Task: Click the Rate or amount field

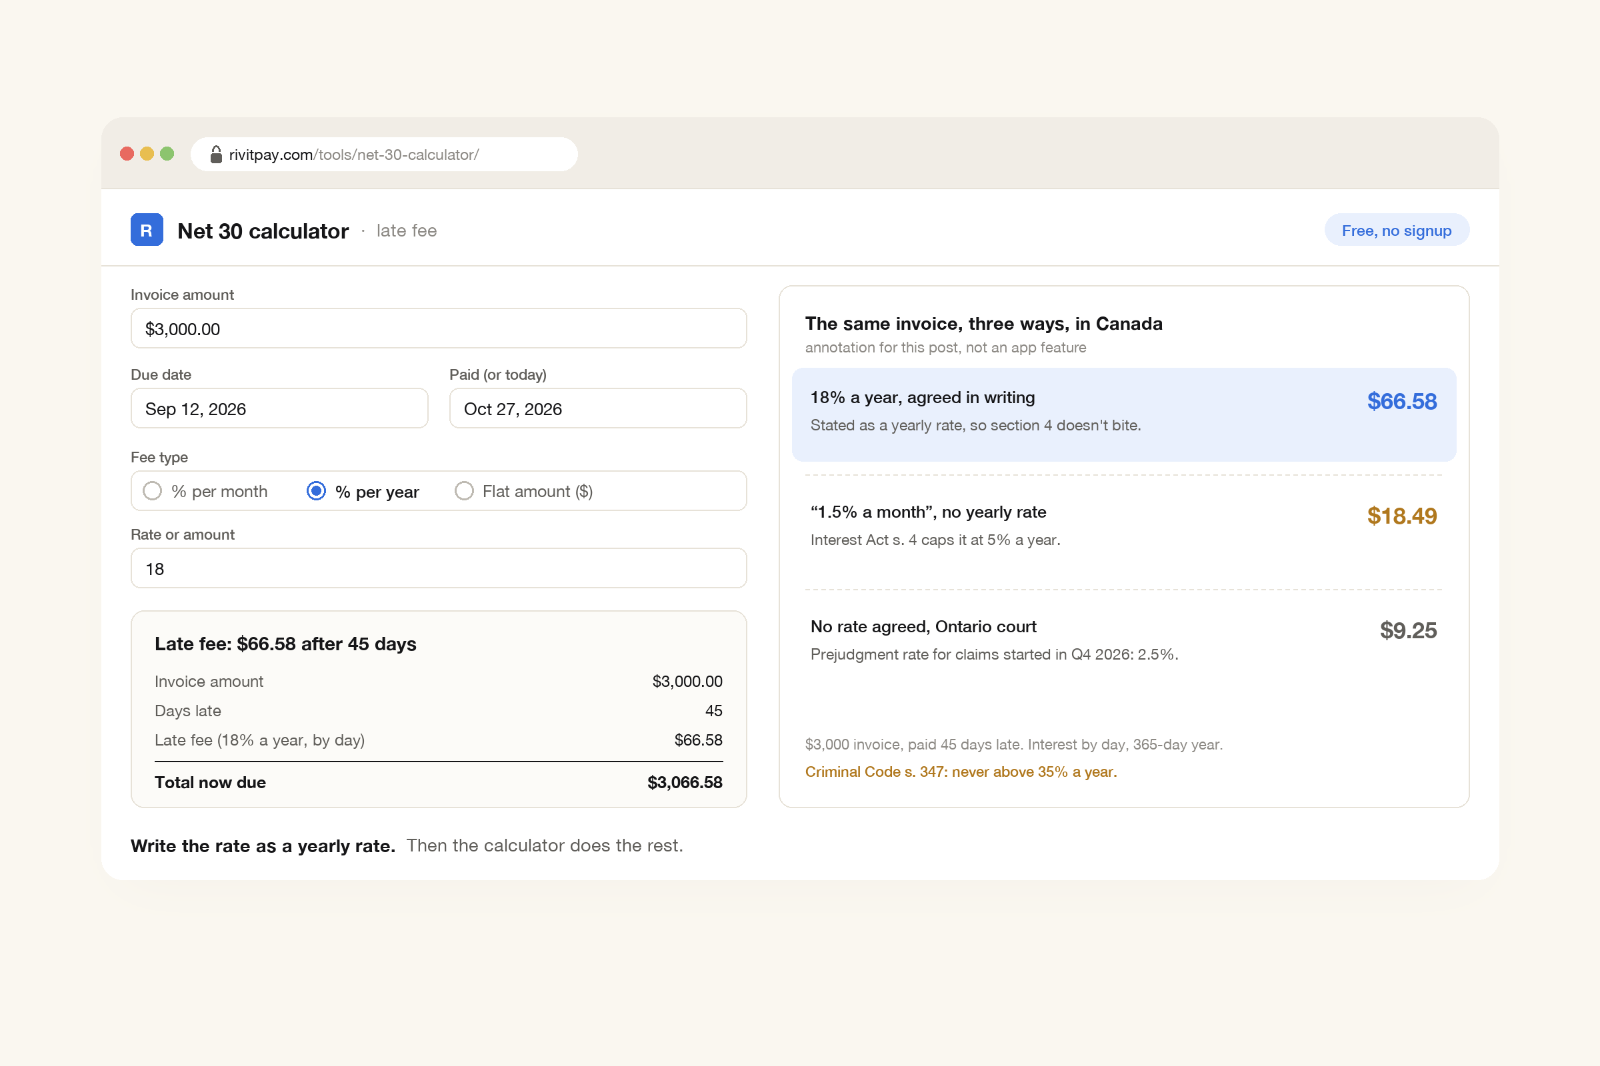Action: (439, 568)
